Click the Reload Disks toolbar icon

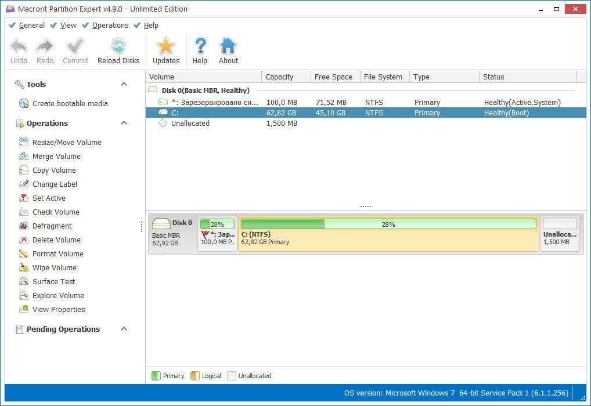pos(118,46)
